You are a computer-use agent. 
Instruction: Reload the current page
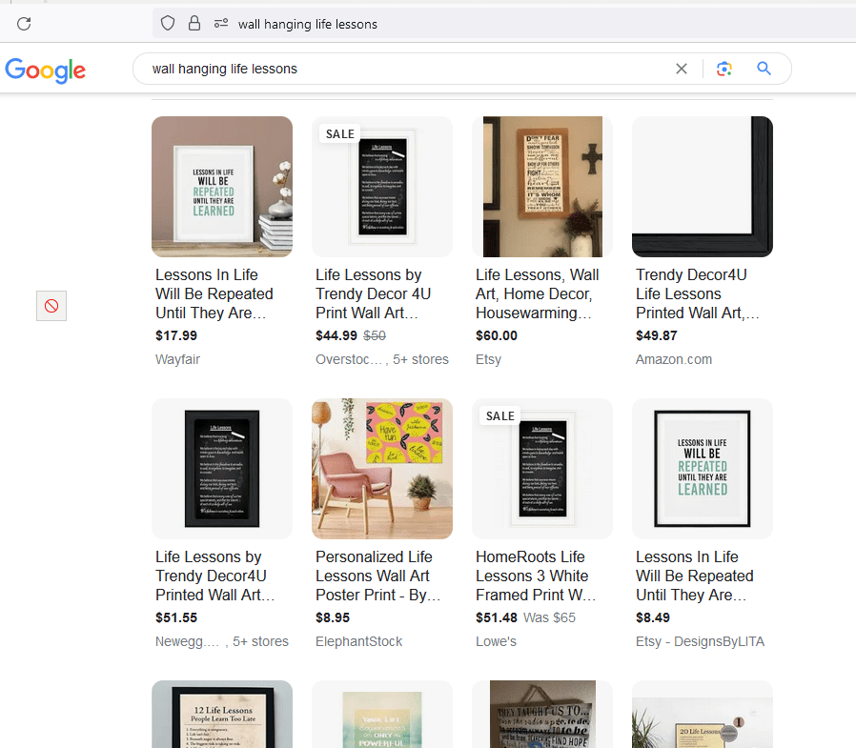point(23,24)
